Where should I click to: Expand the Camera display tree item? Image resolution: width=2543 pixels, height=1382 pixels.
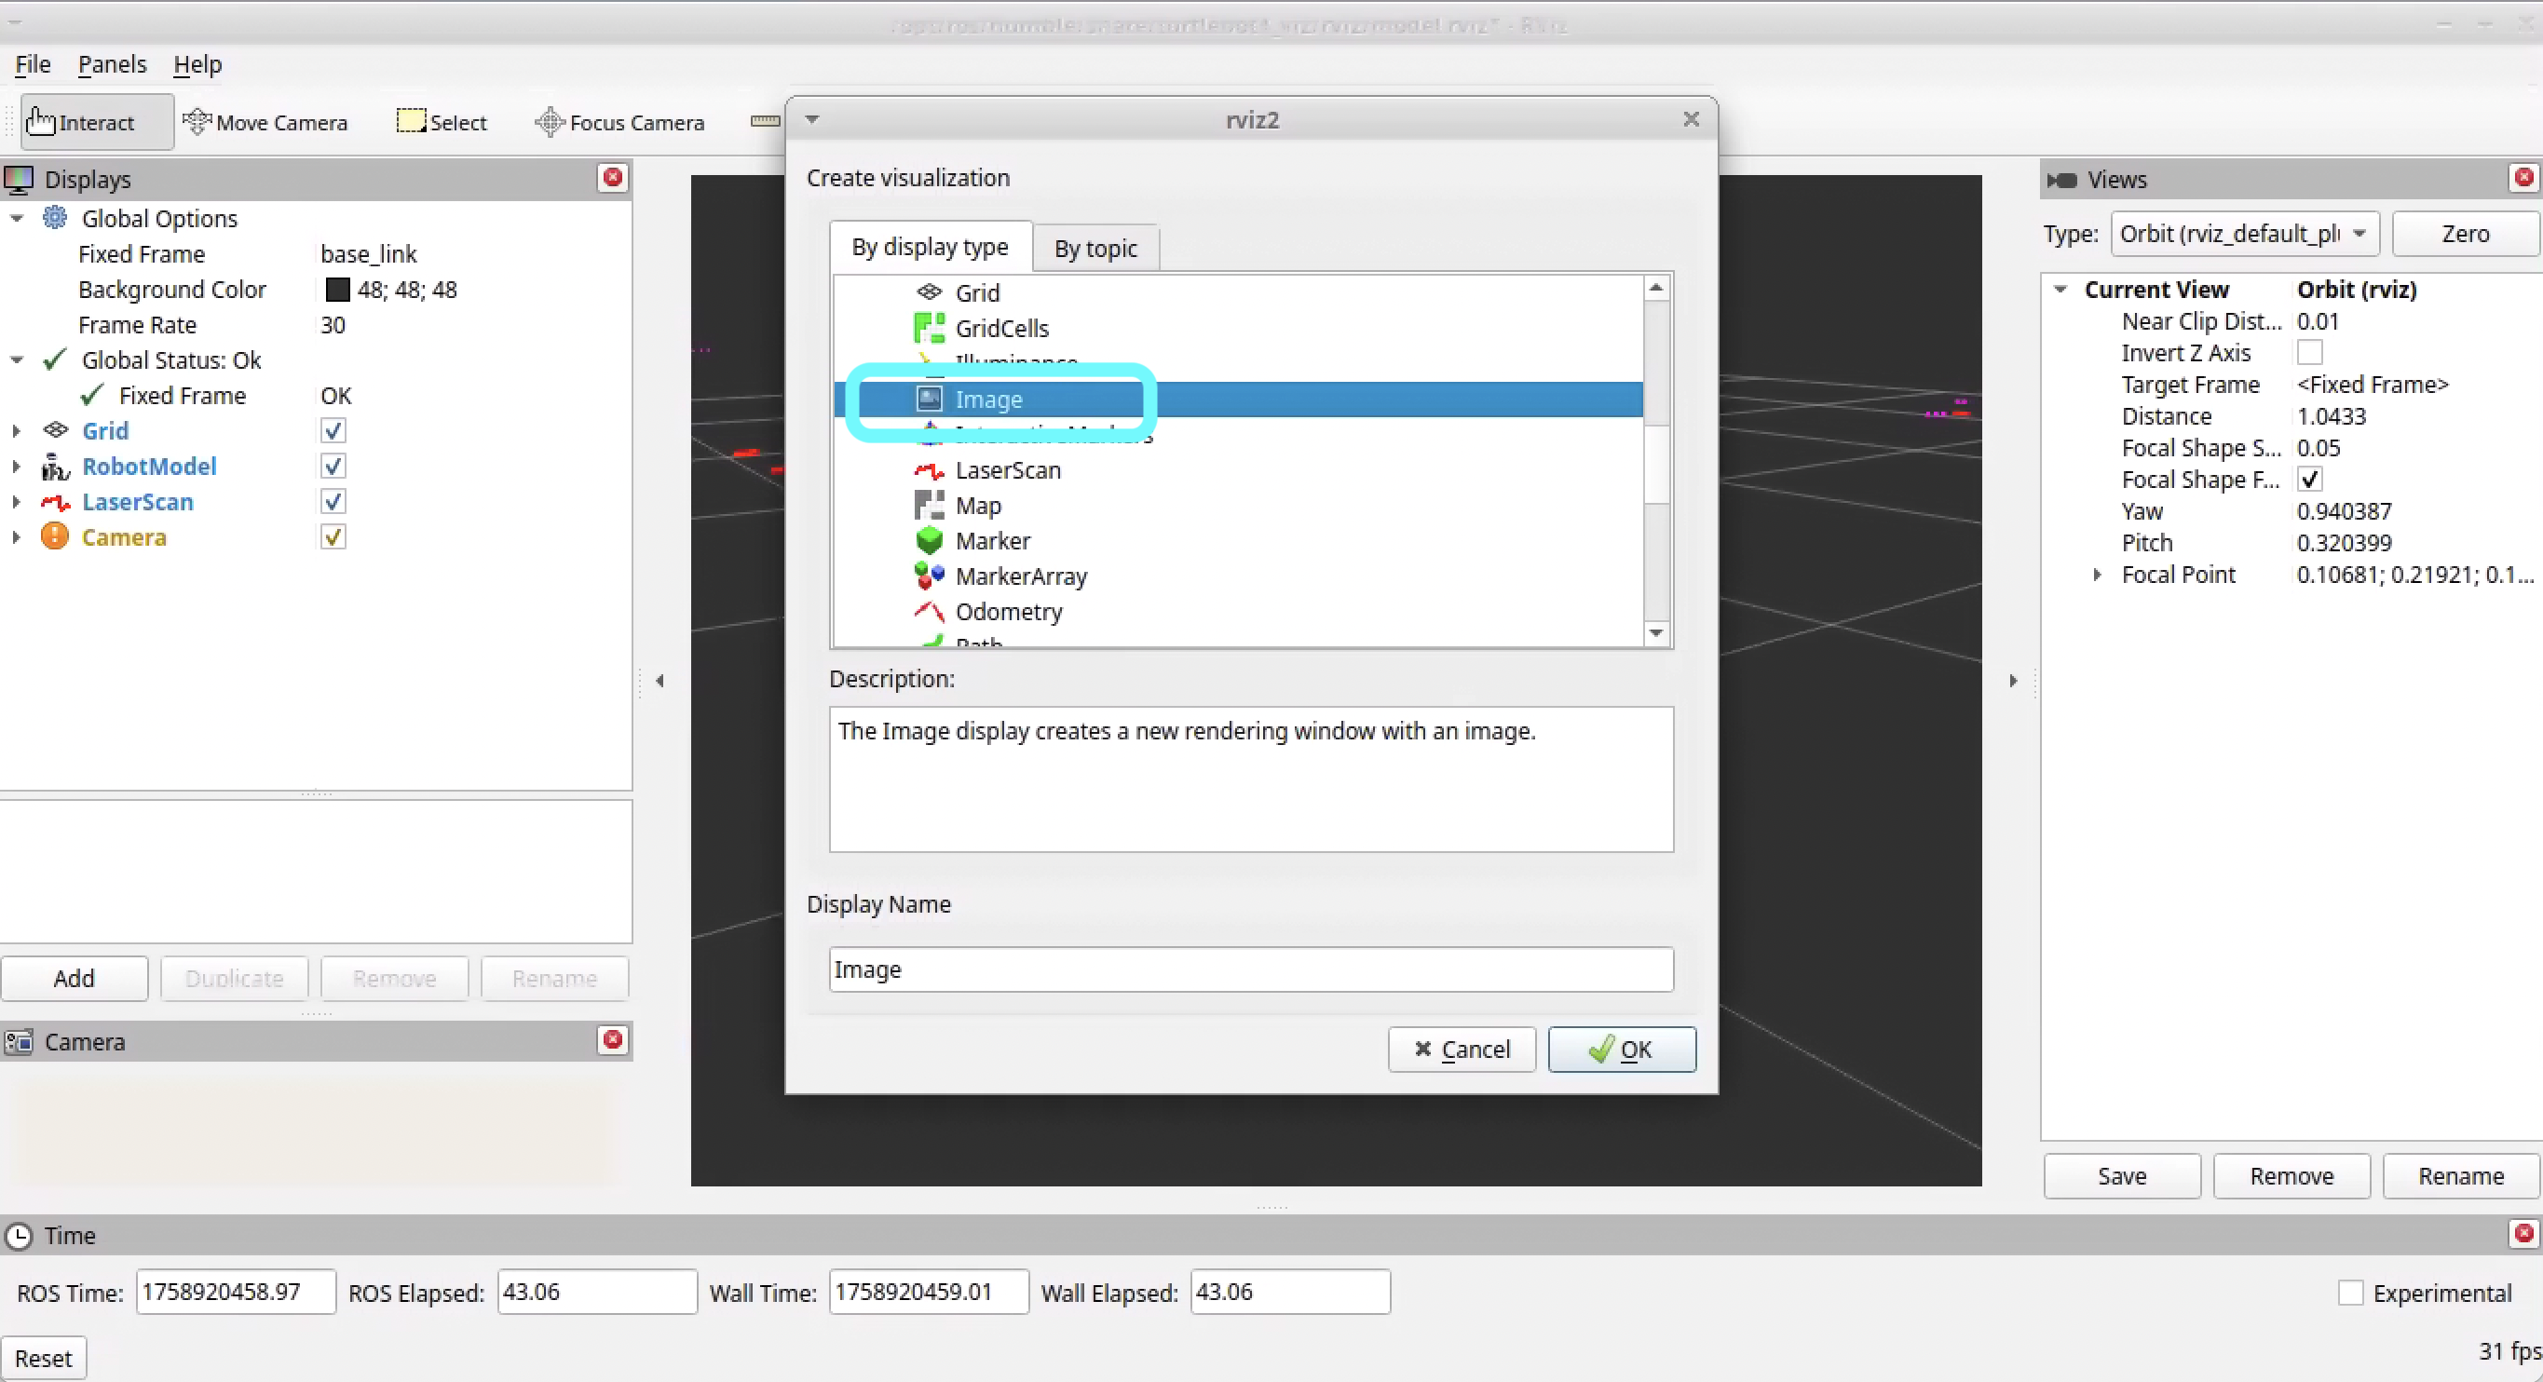tap(16, 537)
